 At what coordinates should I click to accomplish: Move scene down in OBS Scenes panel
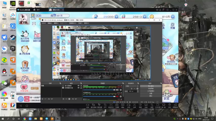[x=52, y=99]
